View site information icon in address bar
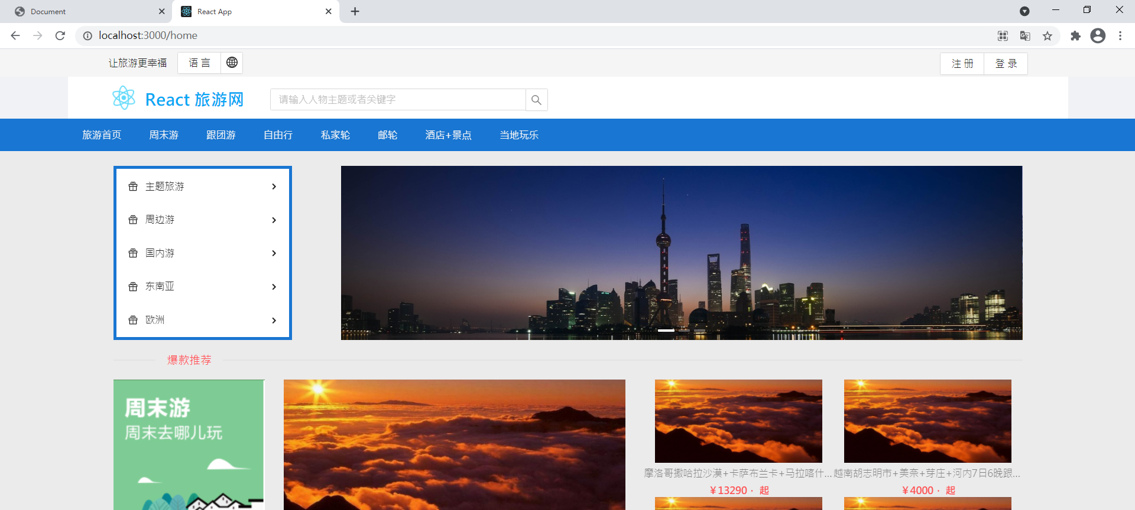The height and width of the screenshot is (510, 1135). tap(87, 36)
